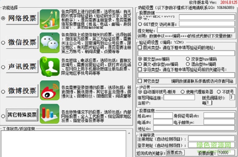
Task: Enable the 字符类型 captcha checkbox
Action: [x=140, y=69]
